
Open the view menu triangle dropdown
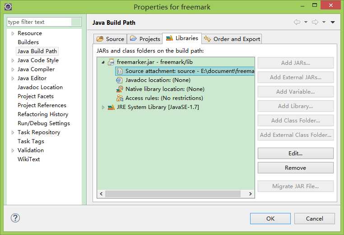pos(333,22)
